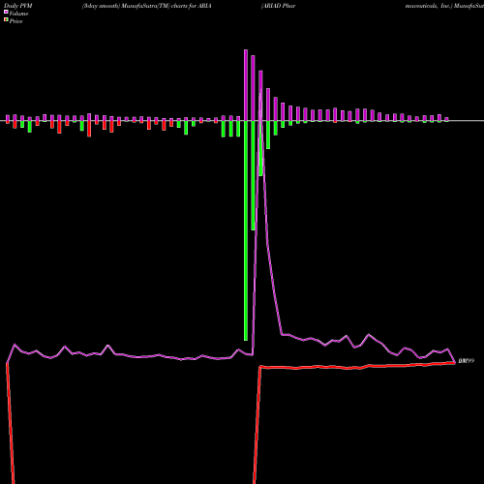Click the "Volume" legend label
The height and width of the screenshot is (484, 484).
18,14
